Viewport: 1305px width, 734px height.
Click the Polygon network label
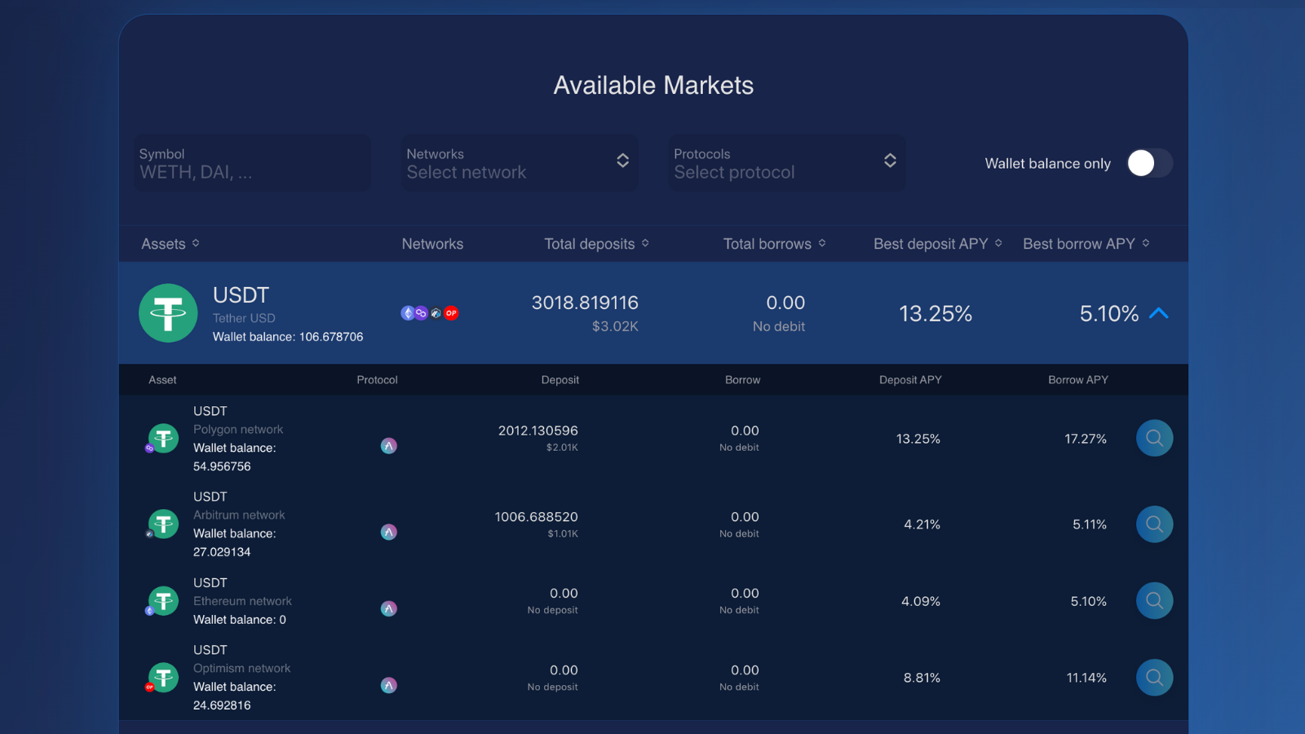238,430
